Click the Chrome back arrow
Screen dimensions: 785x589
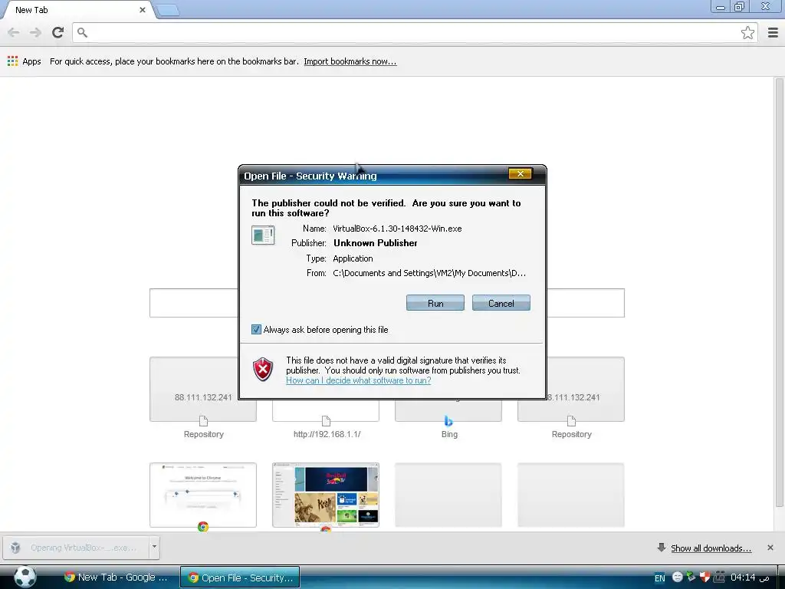coord(14,32)
